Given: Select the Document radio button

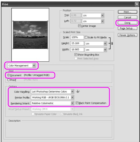Looking at the screenshot, I should [8, 75].
